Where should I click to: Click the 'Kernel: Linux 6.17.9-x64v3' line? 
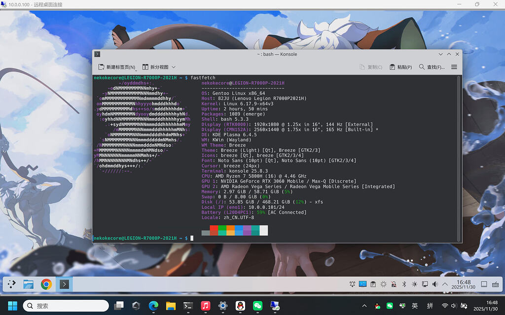click(x=237, y=103)
